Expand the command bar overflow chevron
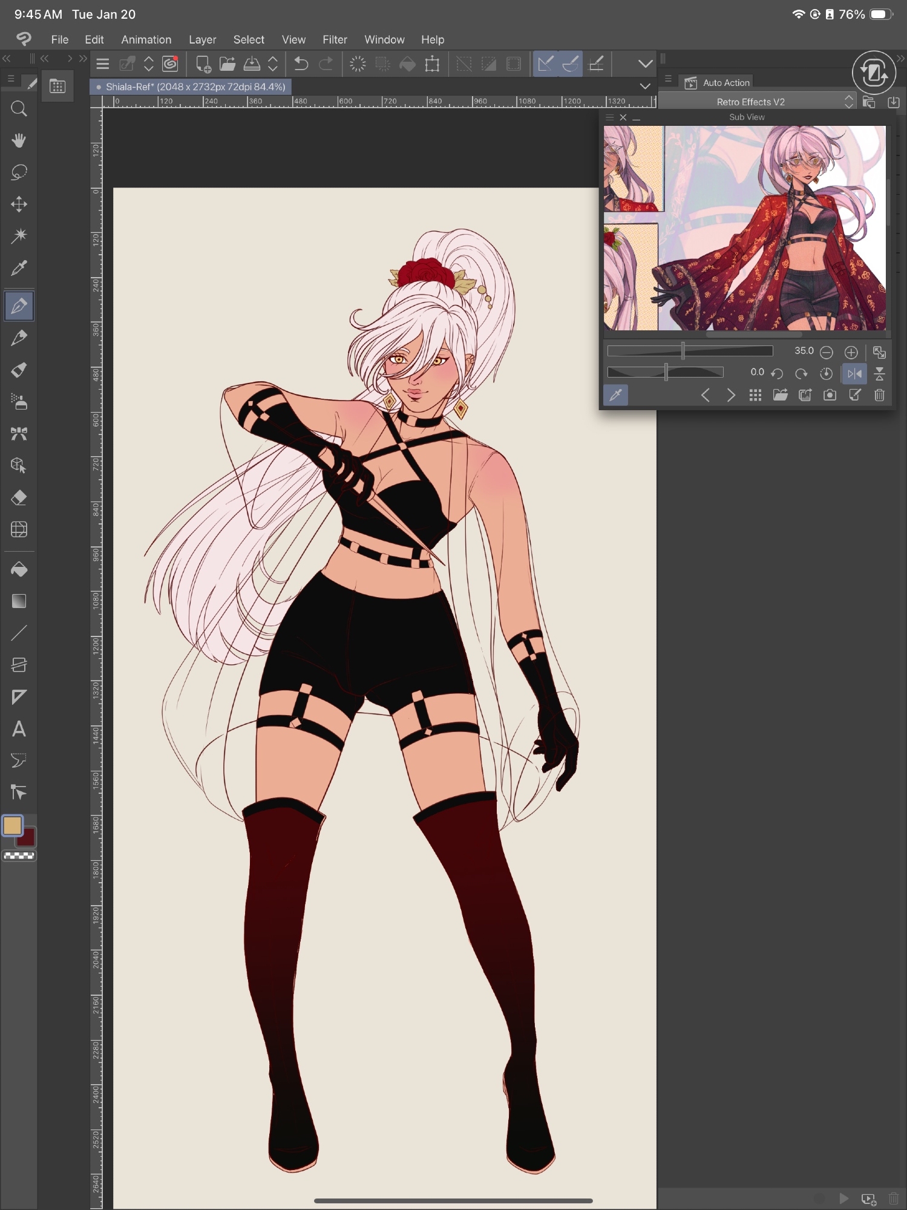Image resolution: width=907 pixels, height=1210 pixels. coord(645,64)
